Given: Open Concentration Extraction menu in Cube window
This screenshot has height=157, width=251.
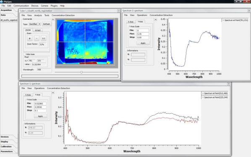Looking at the screenshot, I should point(63,16).
